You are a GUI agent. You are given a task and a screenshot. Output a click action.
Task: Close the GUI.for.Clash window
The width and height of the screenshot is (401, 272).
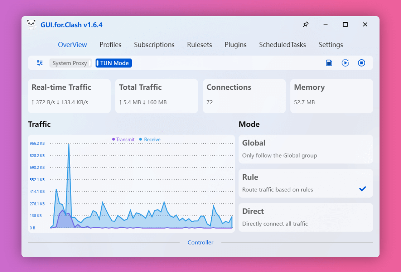tap(365, 25)
